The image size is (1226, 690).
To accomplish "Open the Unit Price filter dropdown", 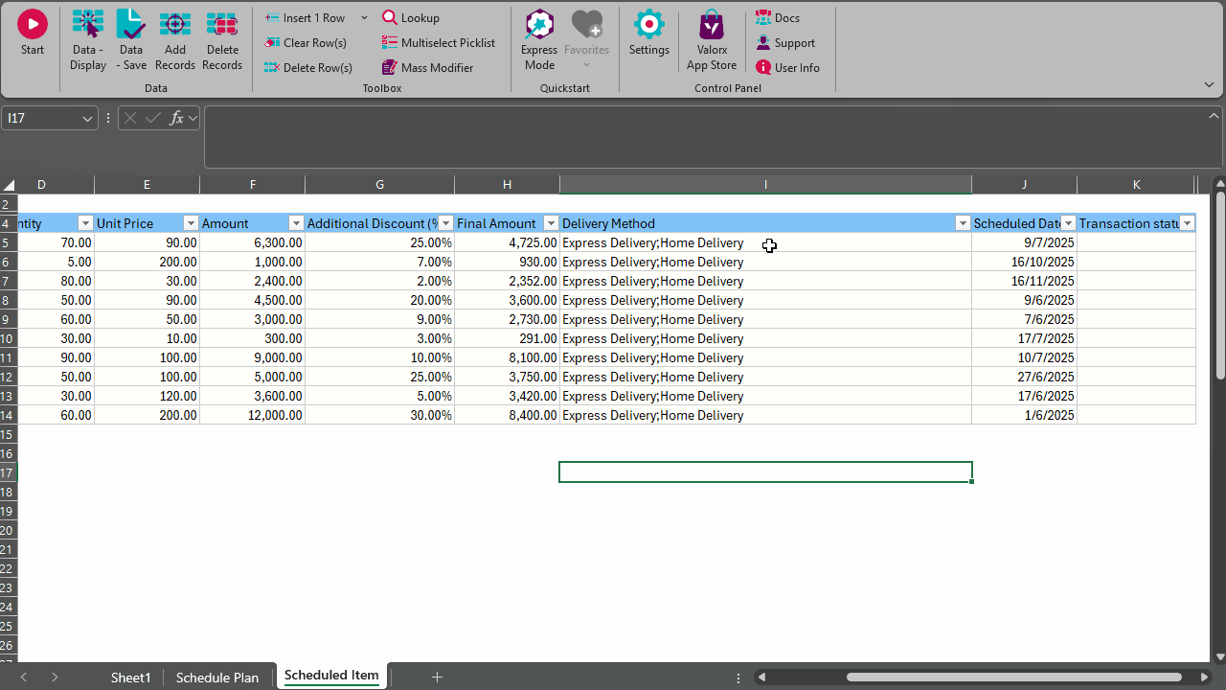I will 191,223.
